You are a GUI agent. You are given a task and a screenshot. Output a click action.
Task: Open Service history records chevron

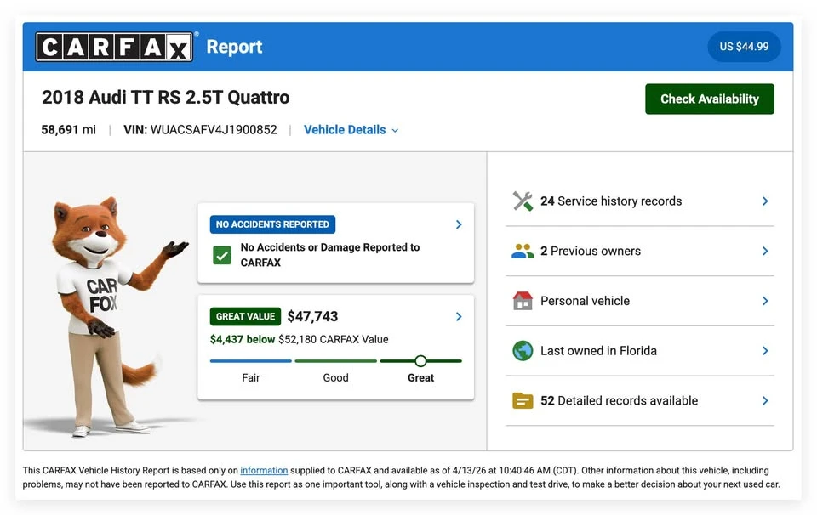(765, 201)
